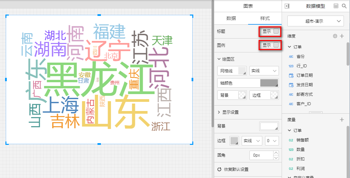Click 恢复默认设置 to restore defaults
350x178 pixels.
pos(235,170)
